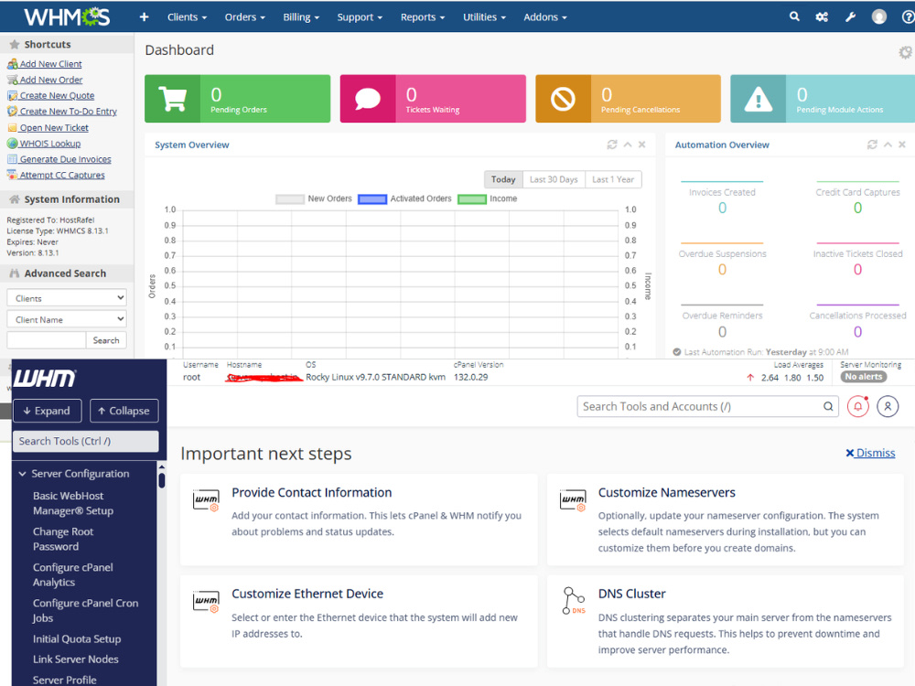This screenshot has height=686, width=915.
Task: Click the Shortcuts star icon
Action: [x=15, y=44]
